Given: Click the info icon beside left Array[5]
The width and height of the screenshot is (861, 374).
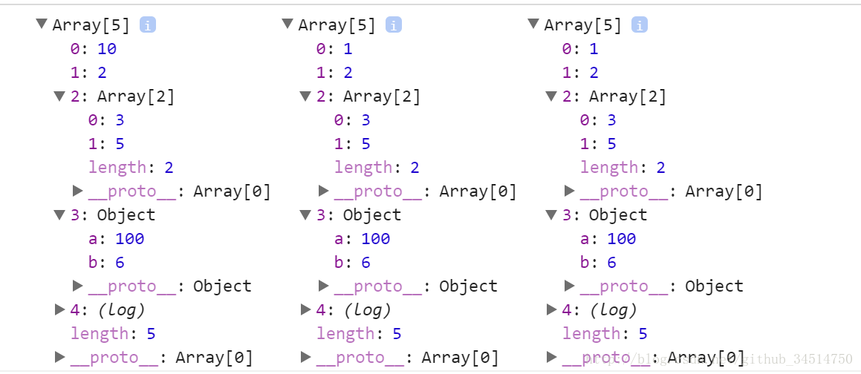Looking at the screenshot, I should (x=148, y=24).
